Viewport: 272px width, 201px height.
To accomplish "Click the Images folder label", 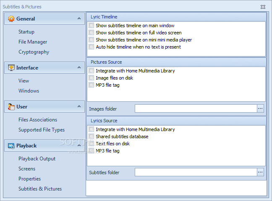I will click(x=103, y=109).
